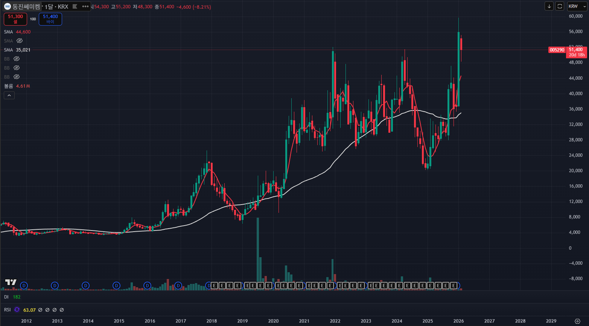
Task: Collapse the indicator legend with the chevron
Action: 9,96
